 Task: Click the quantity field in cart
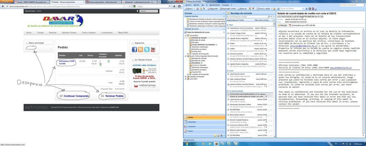tap(103, 61)
